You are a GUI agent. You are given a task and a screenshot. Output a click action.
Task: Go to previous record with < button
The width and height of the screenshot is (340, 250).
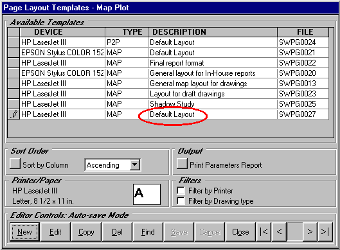point(279,232)
